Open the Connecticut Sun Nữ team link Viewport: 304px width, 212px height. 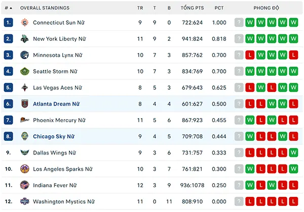tap(59, 23)
